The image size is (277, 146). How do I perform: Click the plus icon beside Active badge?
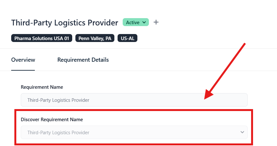click(x=156, y=22)
